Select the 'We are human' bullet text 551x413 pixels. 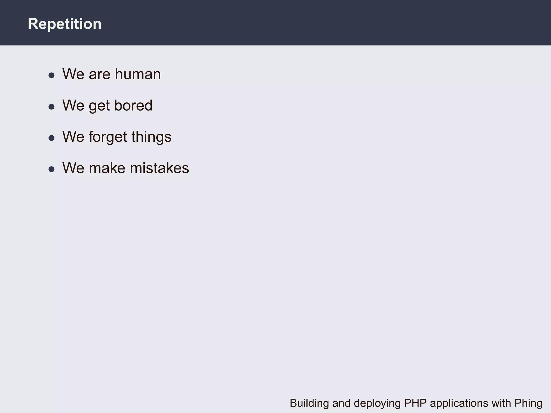[x=111, y=74]
